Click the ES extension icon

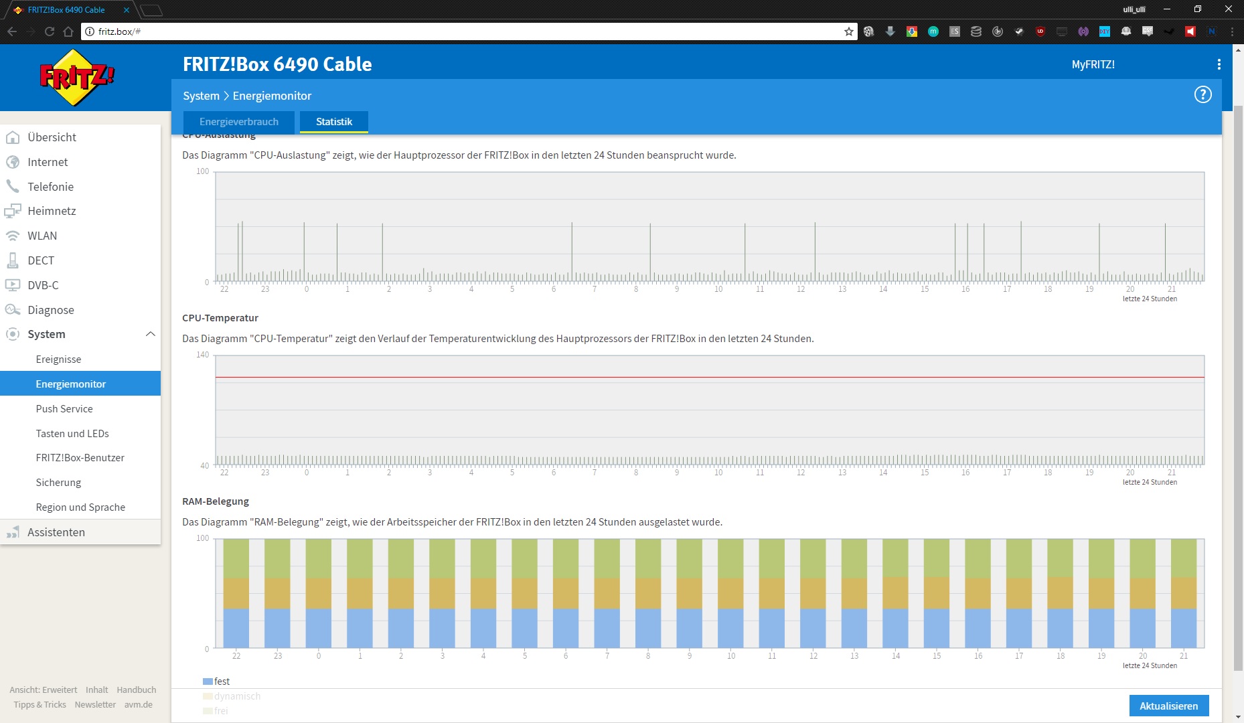(955, 31)
